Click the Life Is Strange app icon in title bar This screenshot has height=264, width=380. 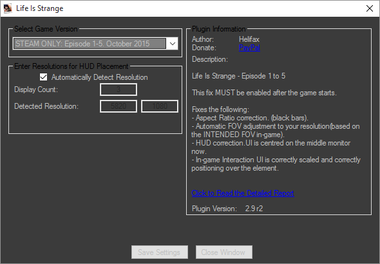8,8
